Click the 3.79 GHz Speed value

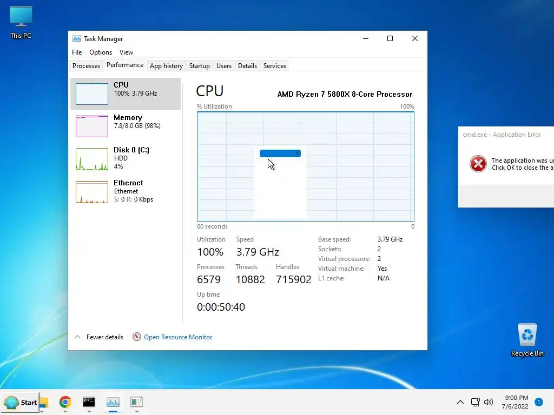coord(258,252)
